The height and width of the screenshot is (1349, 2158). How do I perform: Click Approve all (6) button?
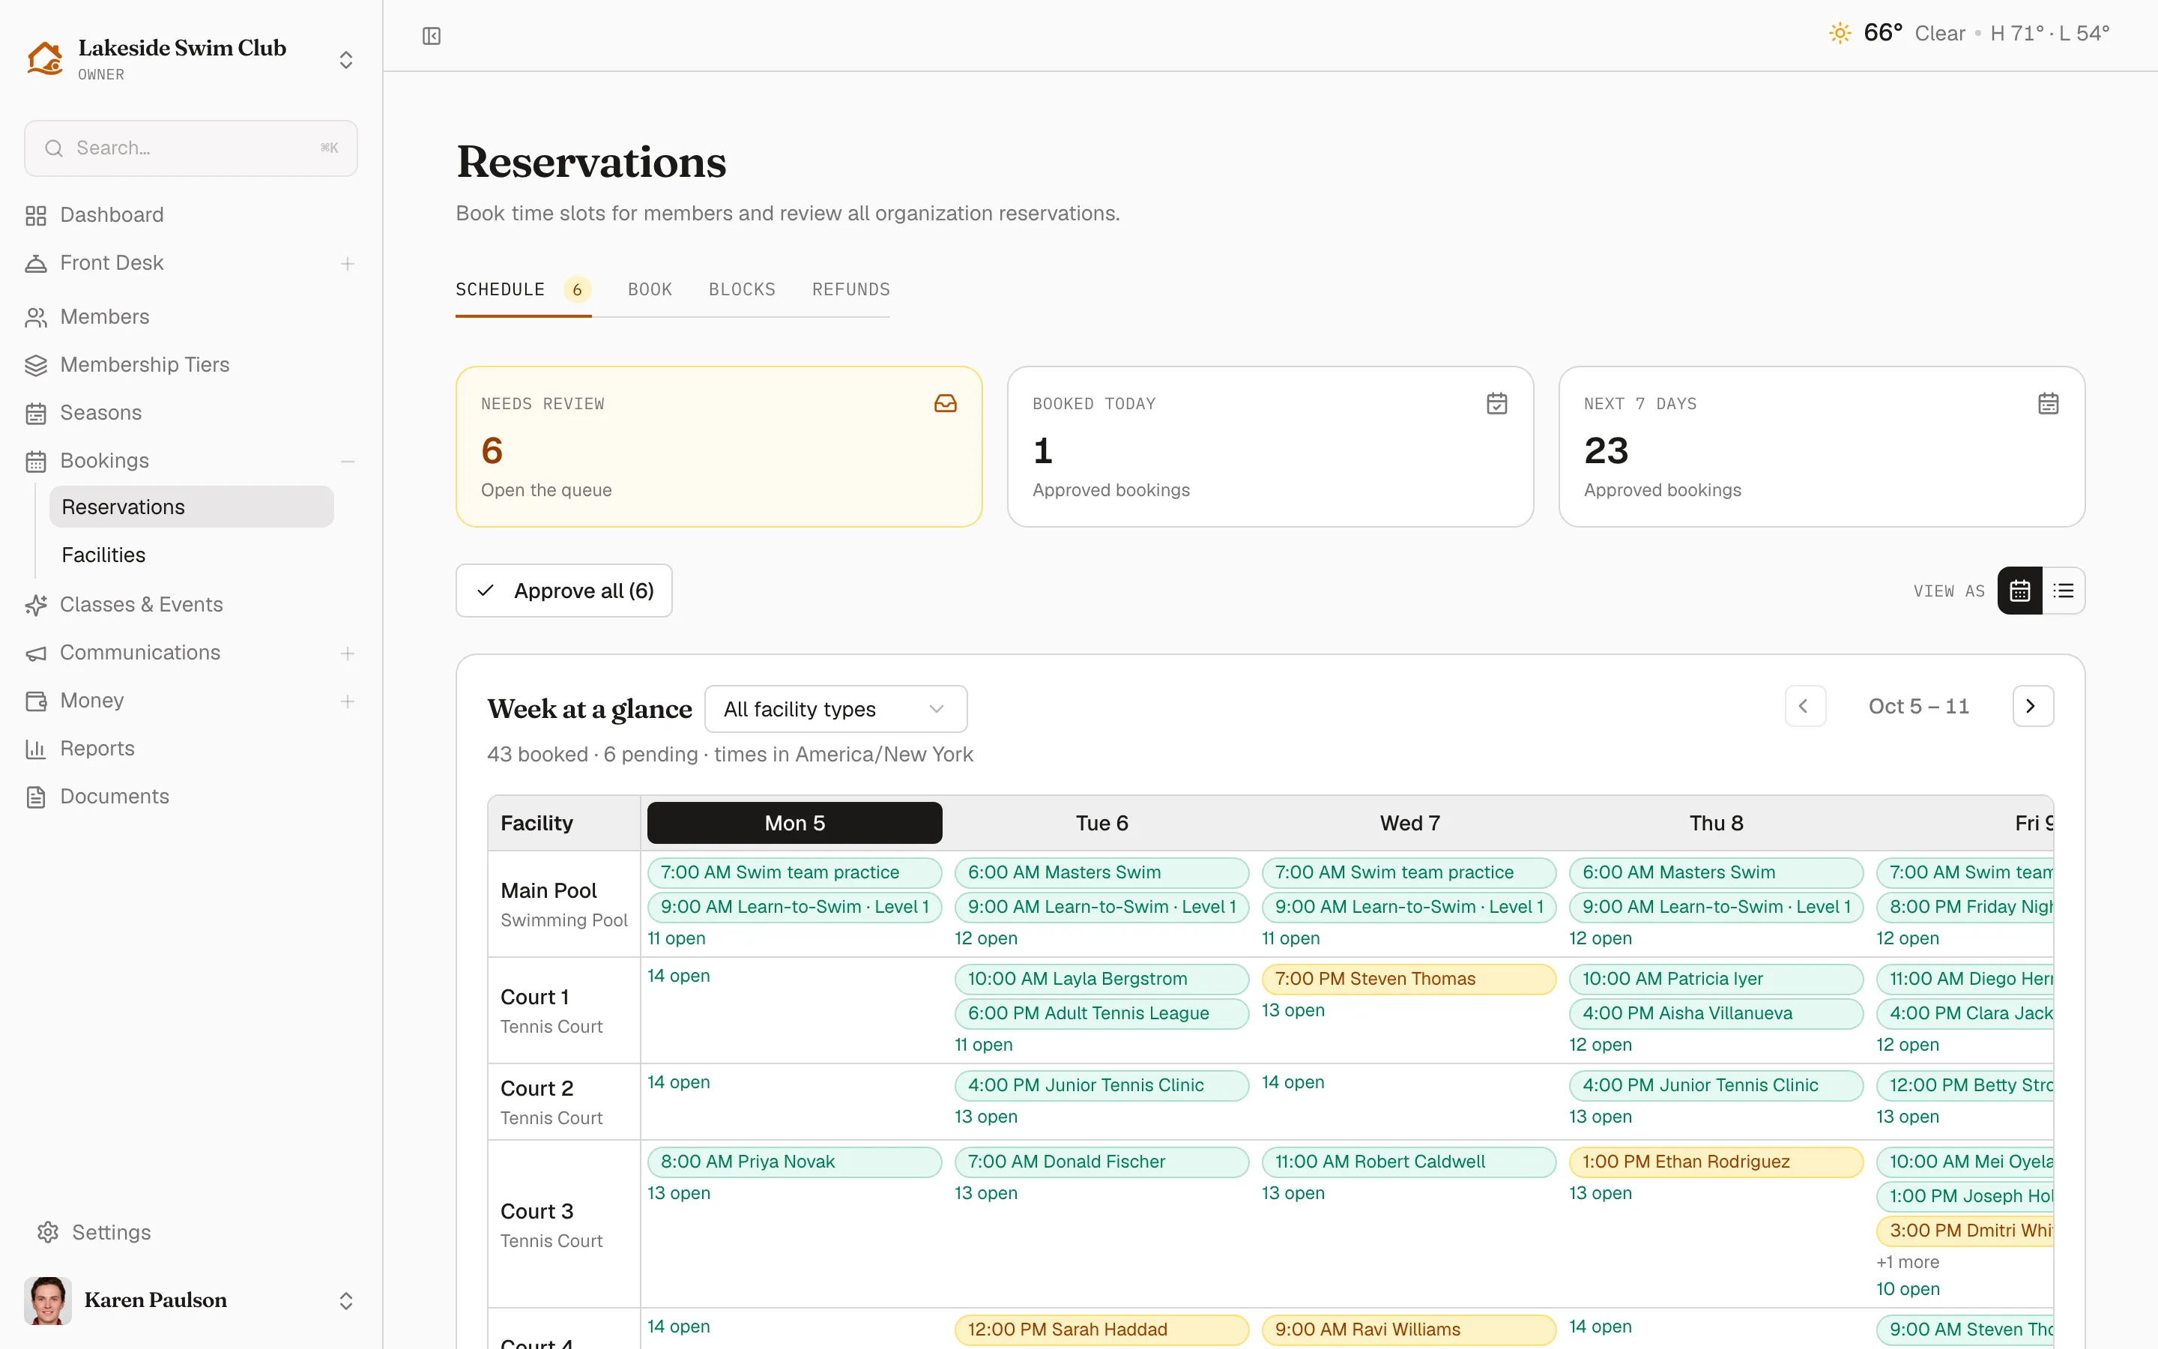pyautogui.click(x=564, y=591)
